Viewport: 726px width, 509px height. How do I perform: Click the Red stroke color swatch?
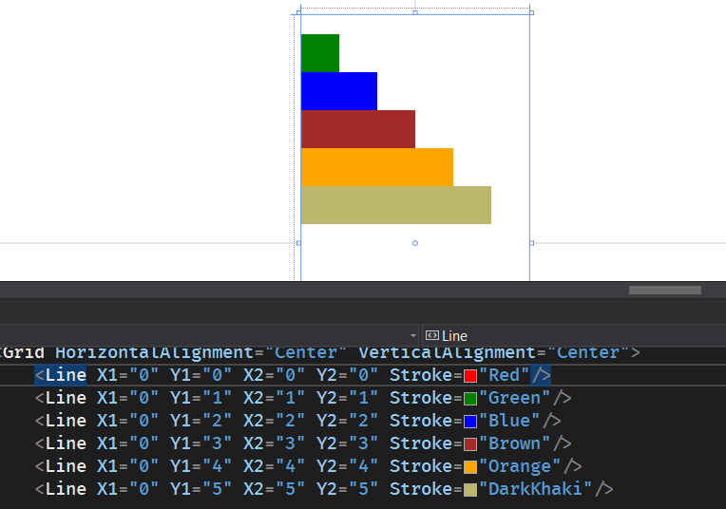(x=470, y=376)
